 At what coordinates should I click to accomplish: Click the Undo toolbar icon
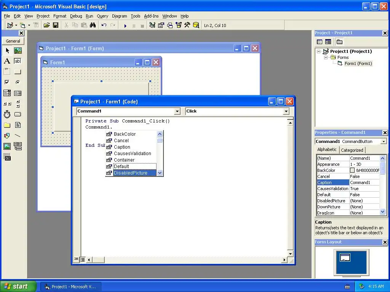(x=104, y=25)
